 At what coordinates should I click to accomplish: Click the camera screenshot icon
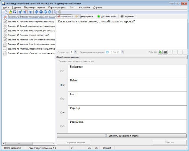click(165, 52)
